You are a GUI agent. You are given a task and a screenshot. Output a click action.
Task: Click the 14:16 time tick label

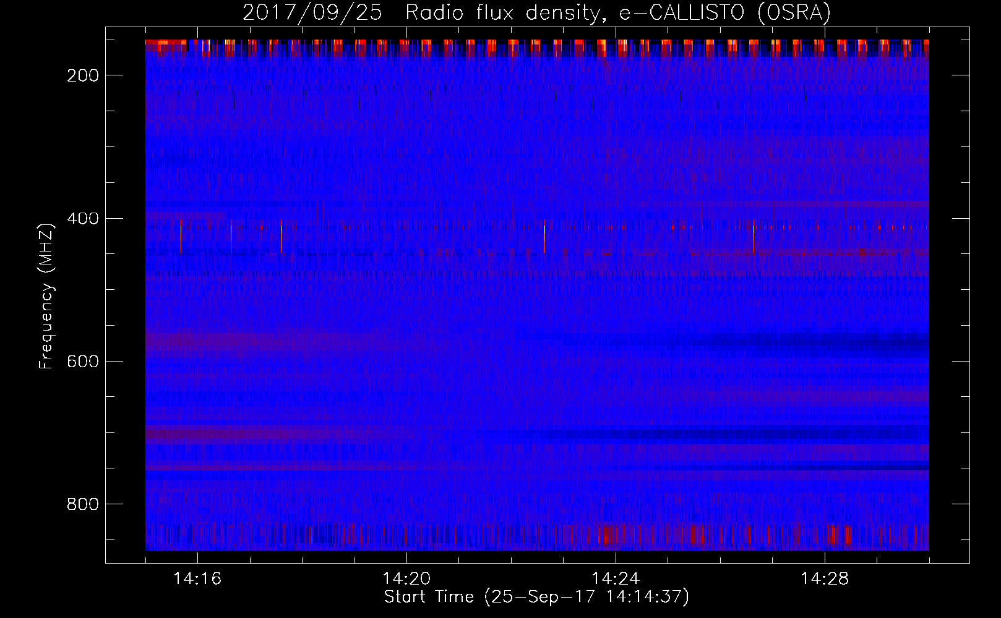[197, 578]
